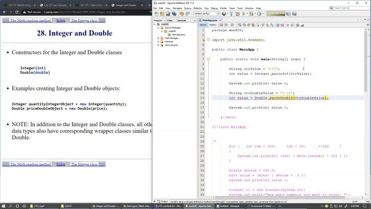
Task: Click the Undo icon in NetBeans toolbar
Action: click(x=181, y=14)
